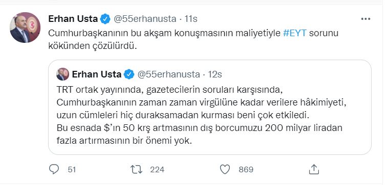Retweet using the arrows icon
The width and height of the screenshot is (389, 185).
(x=137, y=169)
